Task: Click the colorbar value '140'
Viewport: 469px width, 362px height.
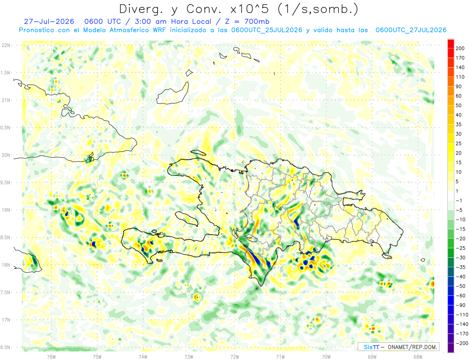Action: coord(460,68)
